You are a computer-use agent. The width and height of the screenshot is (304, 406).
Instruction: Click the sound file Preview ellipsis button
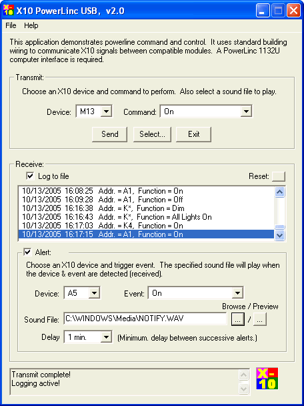pyautogui.click(x=260, y=319)
